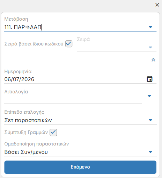The width and height of the screenshot is (162, 178).
Task: Uncheck the Σύμπτυξη Γραμμών checkbox
Action: coord(53,132)
